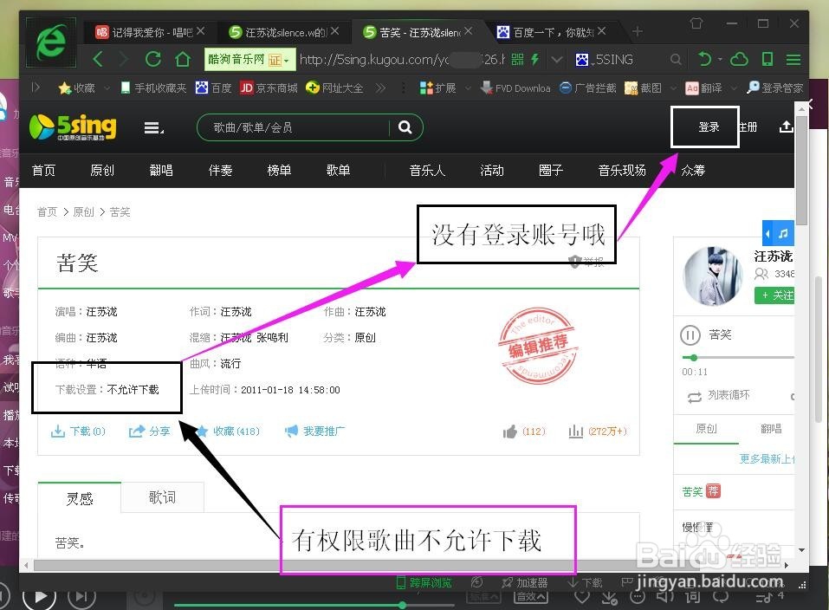The image size is (829, 610).
Task: Click the 注册 register link
Action: (x=748, y=127)
